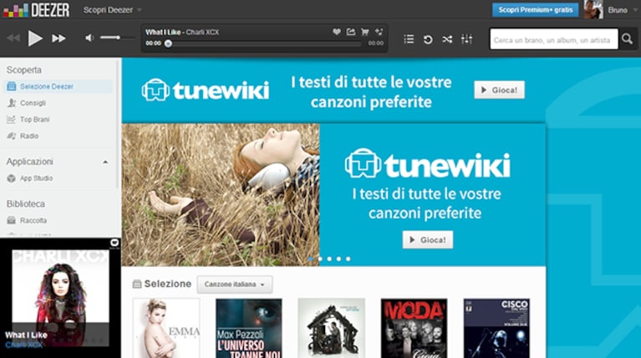Focus the search field for songs

554,39
